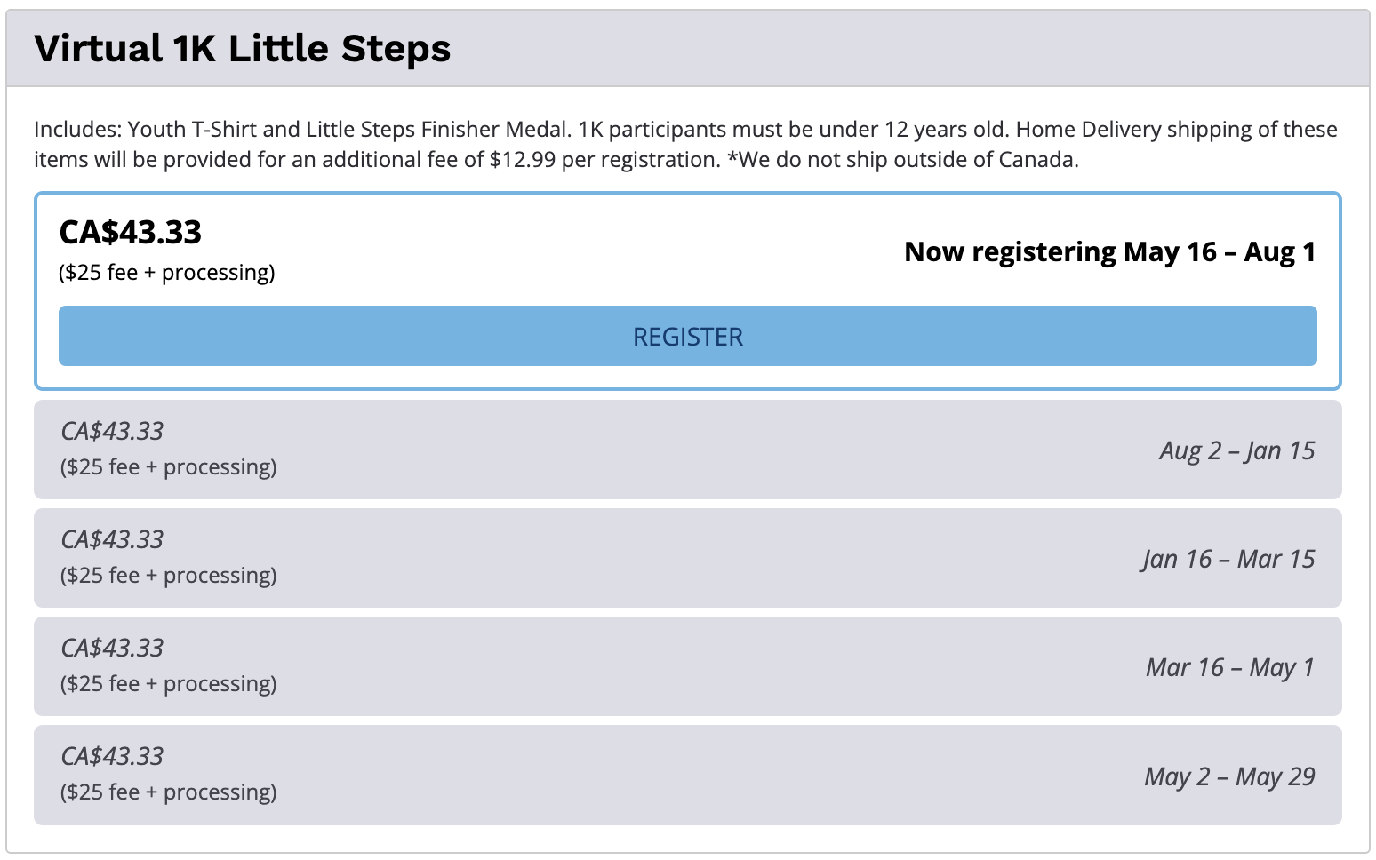Click the Virtual 1K Little Steps heading

[243, 48]
